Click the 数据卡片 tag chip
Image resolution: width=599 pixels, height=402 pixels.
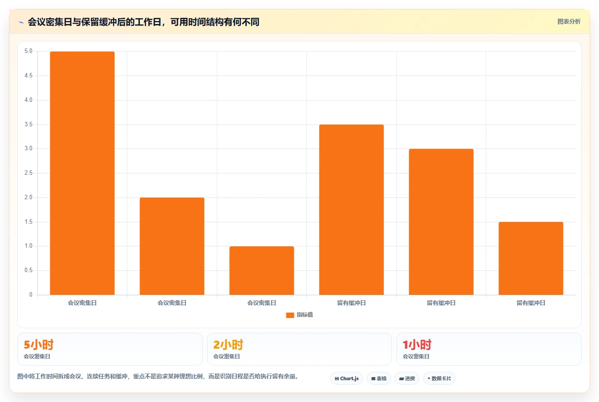click(440, 378)
